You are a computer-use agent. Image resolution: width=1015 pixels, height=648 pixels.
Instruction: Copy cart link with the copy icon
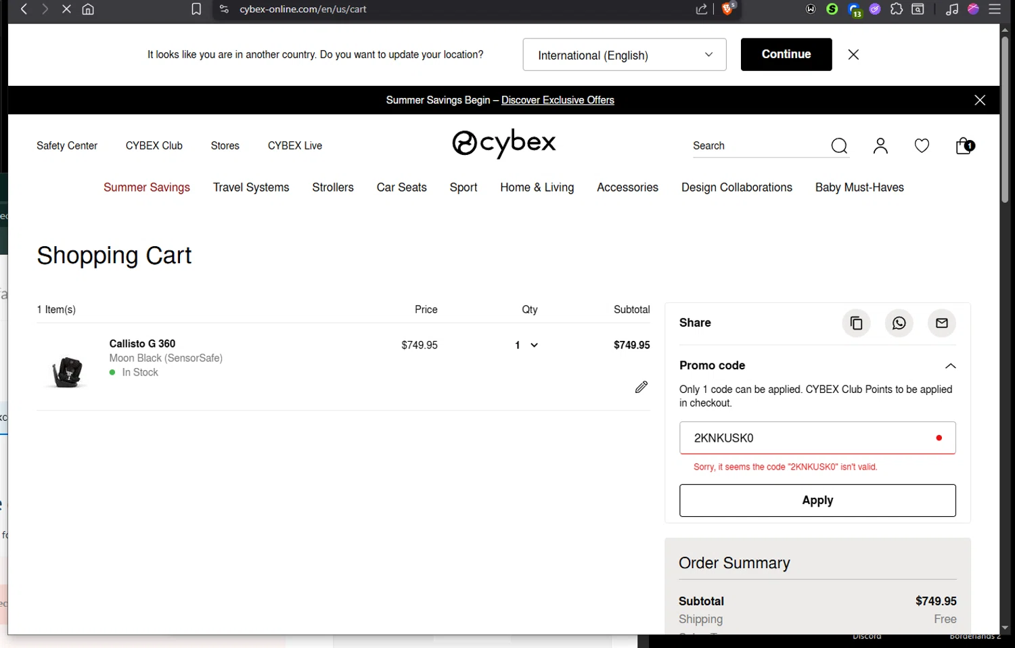856,323
